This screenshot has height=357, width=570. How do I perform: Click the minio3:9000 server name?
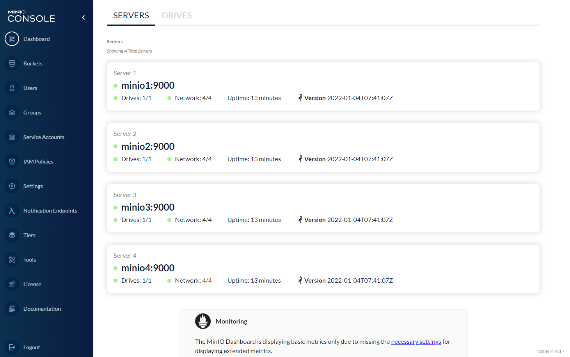point(148,207)
